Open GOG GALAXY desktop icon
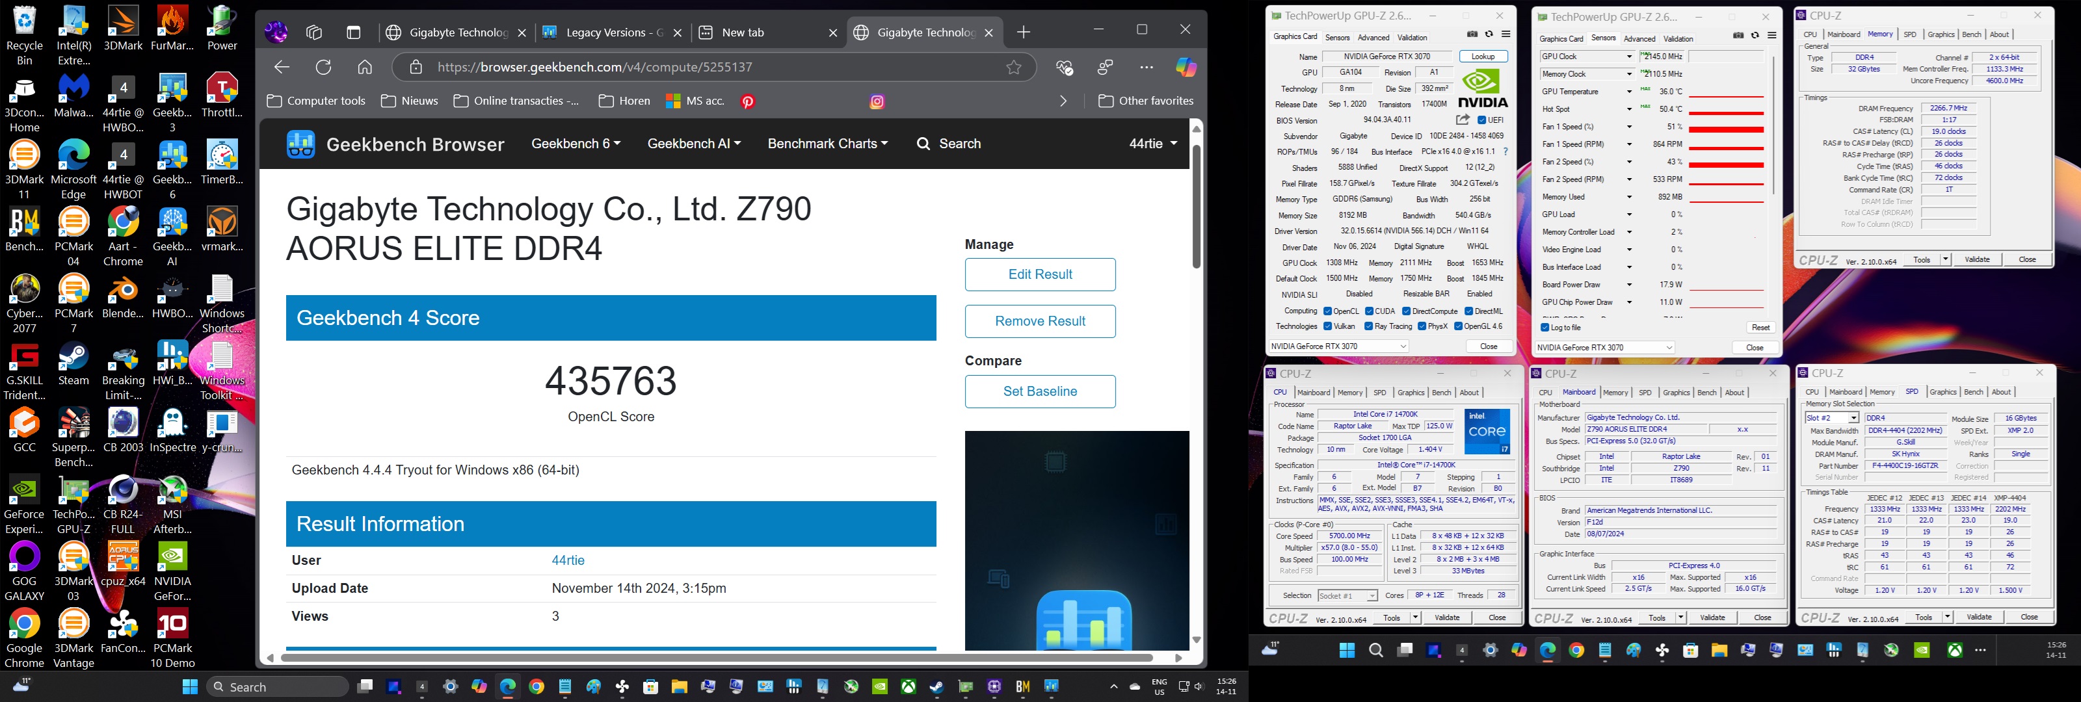 (24, 571)
